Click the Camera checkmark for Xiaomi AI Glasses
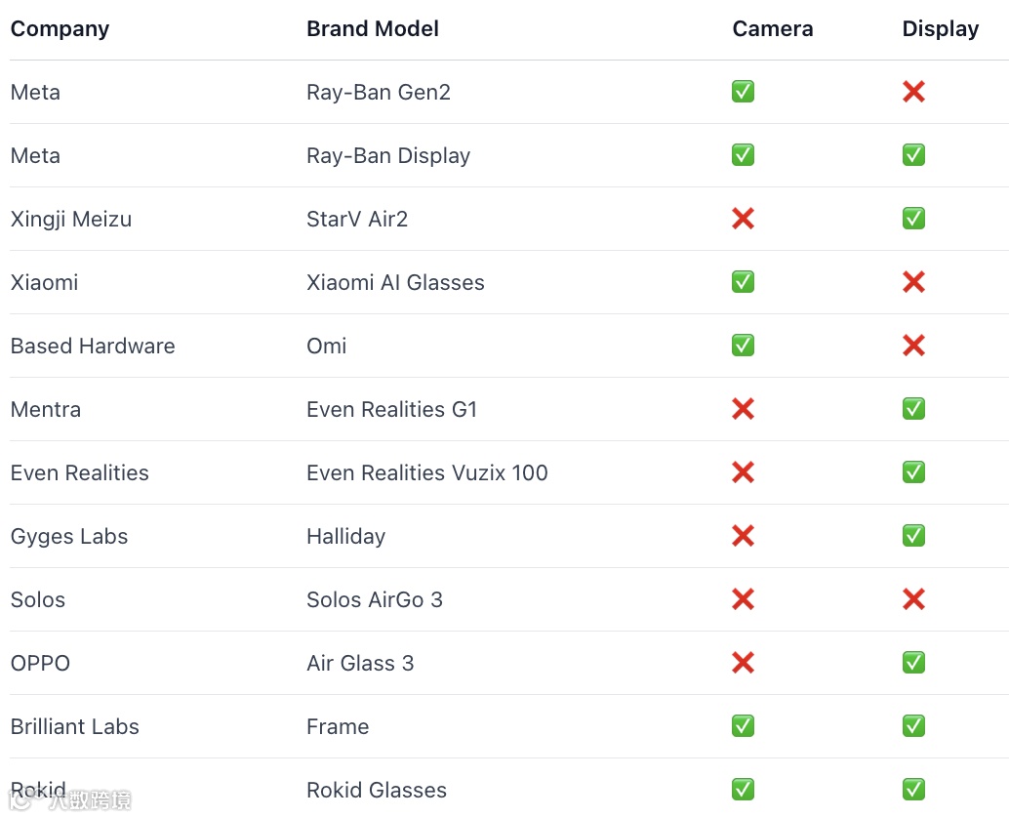Image resolution: width=1009 pixels, height=818 pixels. point(743,282)
